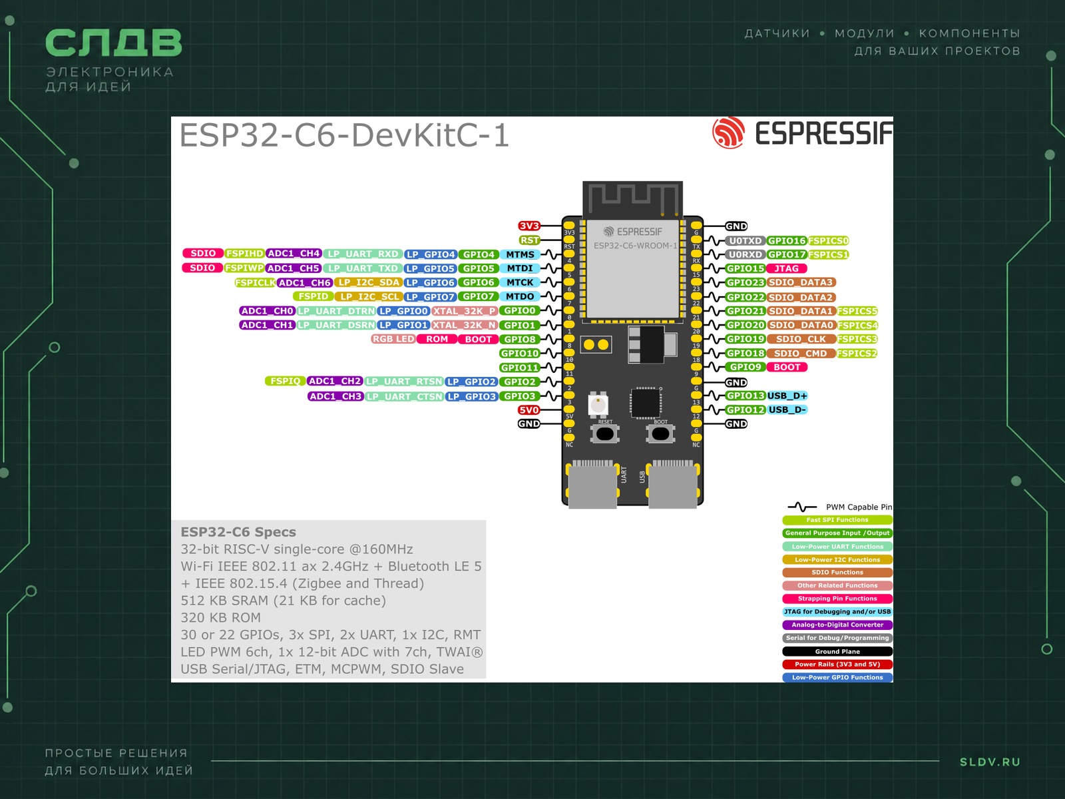Select the Strapping Pin Functions legend swatch
This screenshot has width=1065, height=799.
click(837, 599)
